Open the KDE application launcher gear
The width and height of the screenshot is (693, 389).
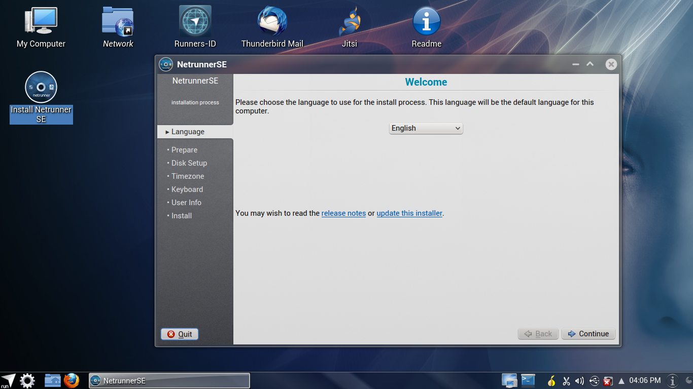(x=27, y=380)
